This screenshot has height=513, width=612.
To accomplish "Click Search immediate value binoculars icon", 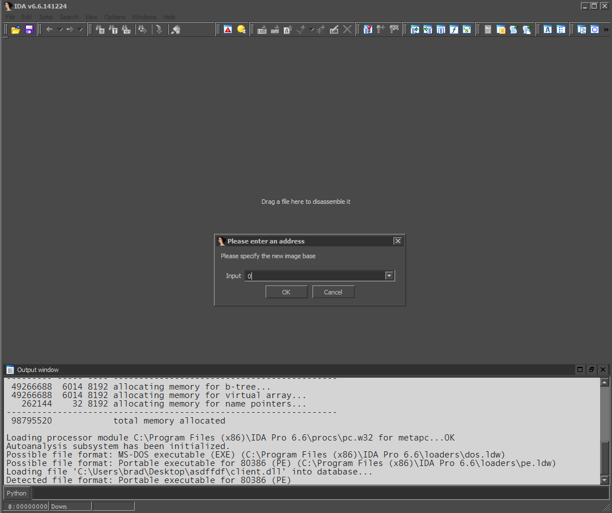I will (100, 29).
